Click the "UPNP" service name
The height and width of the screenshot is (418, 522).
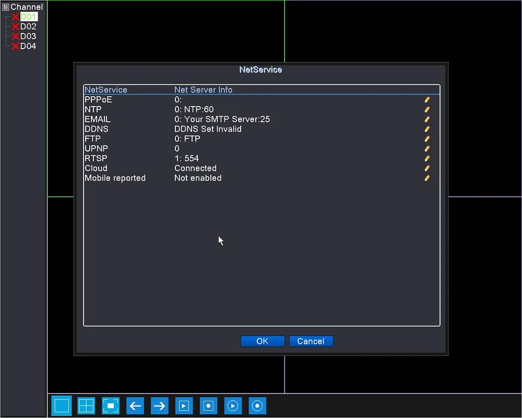click(x=96, y=149)
